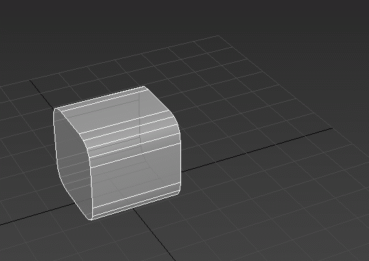Click the far corner of the ground grid
This screenshot has width=369, height=261.
coord(218,36)
